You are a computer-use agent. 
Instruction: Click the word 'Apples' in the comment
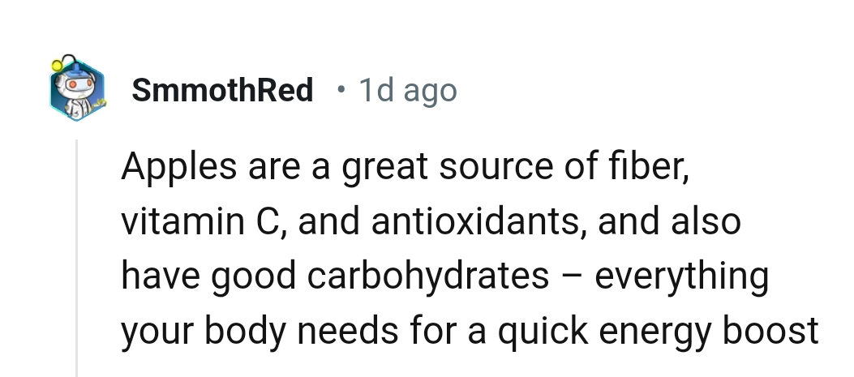[x=179, y=168]
